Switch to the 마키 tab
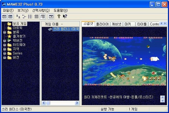 coord(129,24)
